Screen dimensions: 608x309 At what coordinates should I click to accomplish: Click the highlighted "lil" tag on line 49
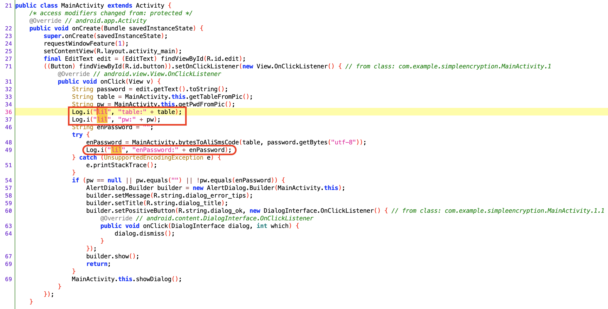(116, 150)
